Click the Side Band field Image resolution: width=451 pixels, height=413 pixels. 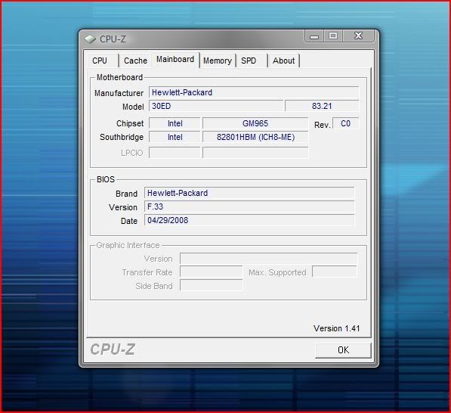[212, 285]
